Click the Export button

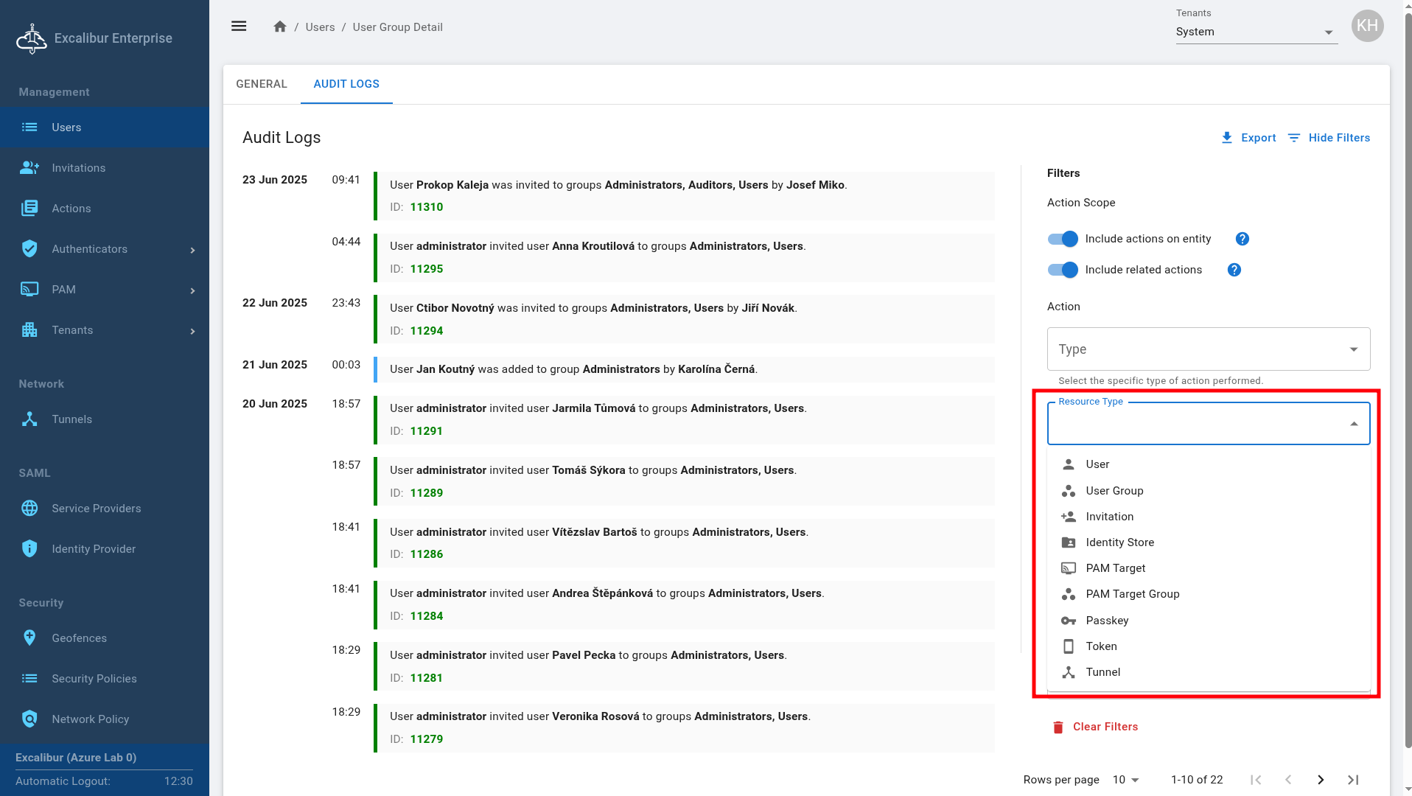[1248, 138]
